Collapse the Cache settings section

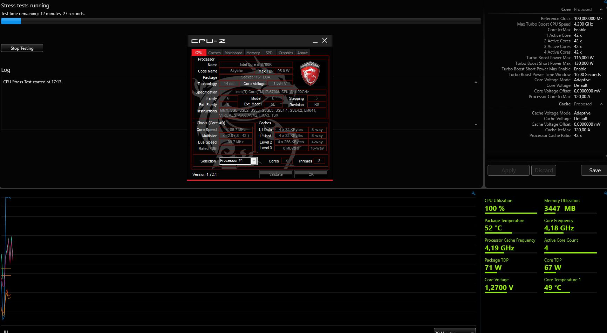[601, 104]
